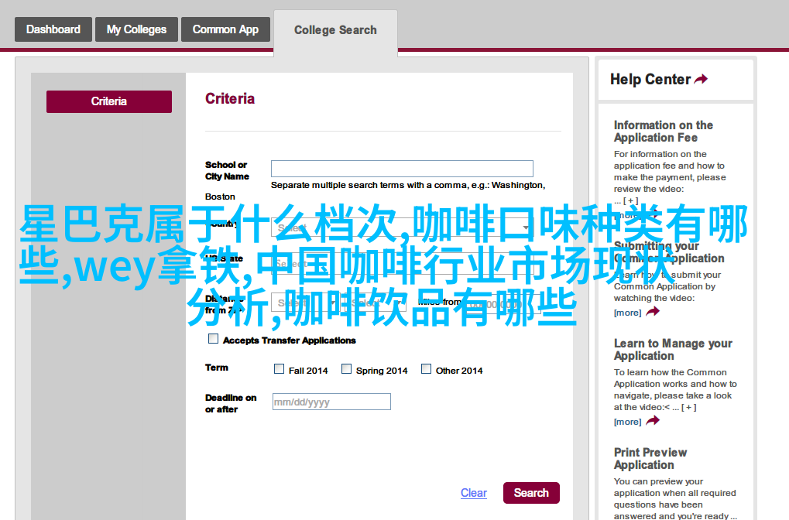Viewport: 789px width, 520px height.
Task: Click [more] under Submitting your Common Application
Action: coord(627,313)
